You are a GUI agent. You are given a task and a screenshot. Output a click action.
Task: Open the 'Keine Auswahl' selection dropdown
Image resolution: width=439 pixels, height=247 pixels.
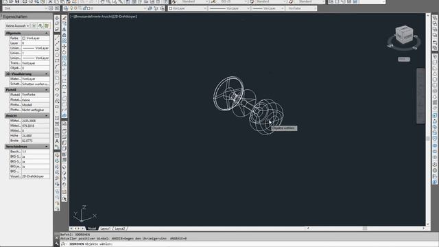coord(17,26)
